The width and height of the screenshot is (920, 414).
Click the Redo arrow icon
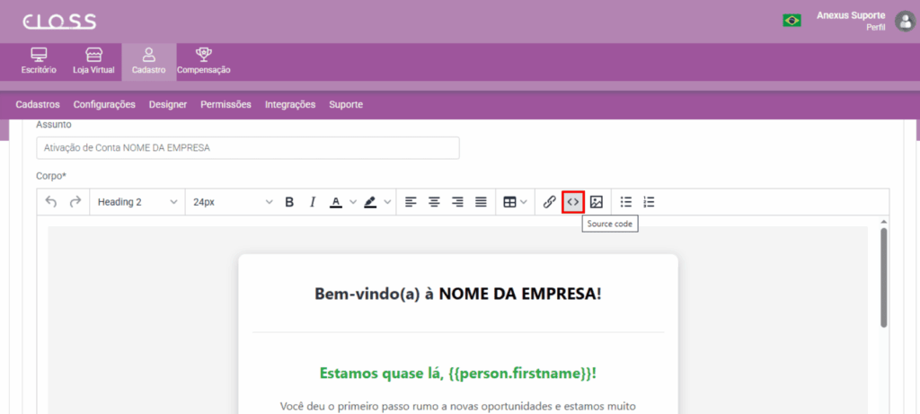click(x=75, y=202)
